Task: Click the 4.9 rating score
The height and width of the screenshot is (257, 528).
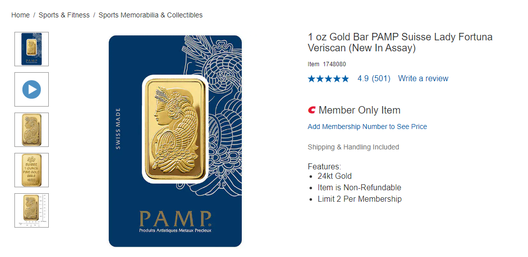Action: pos(363,79)
